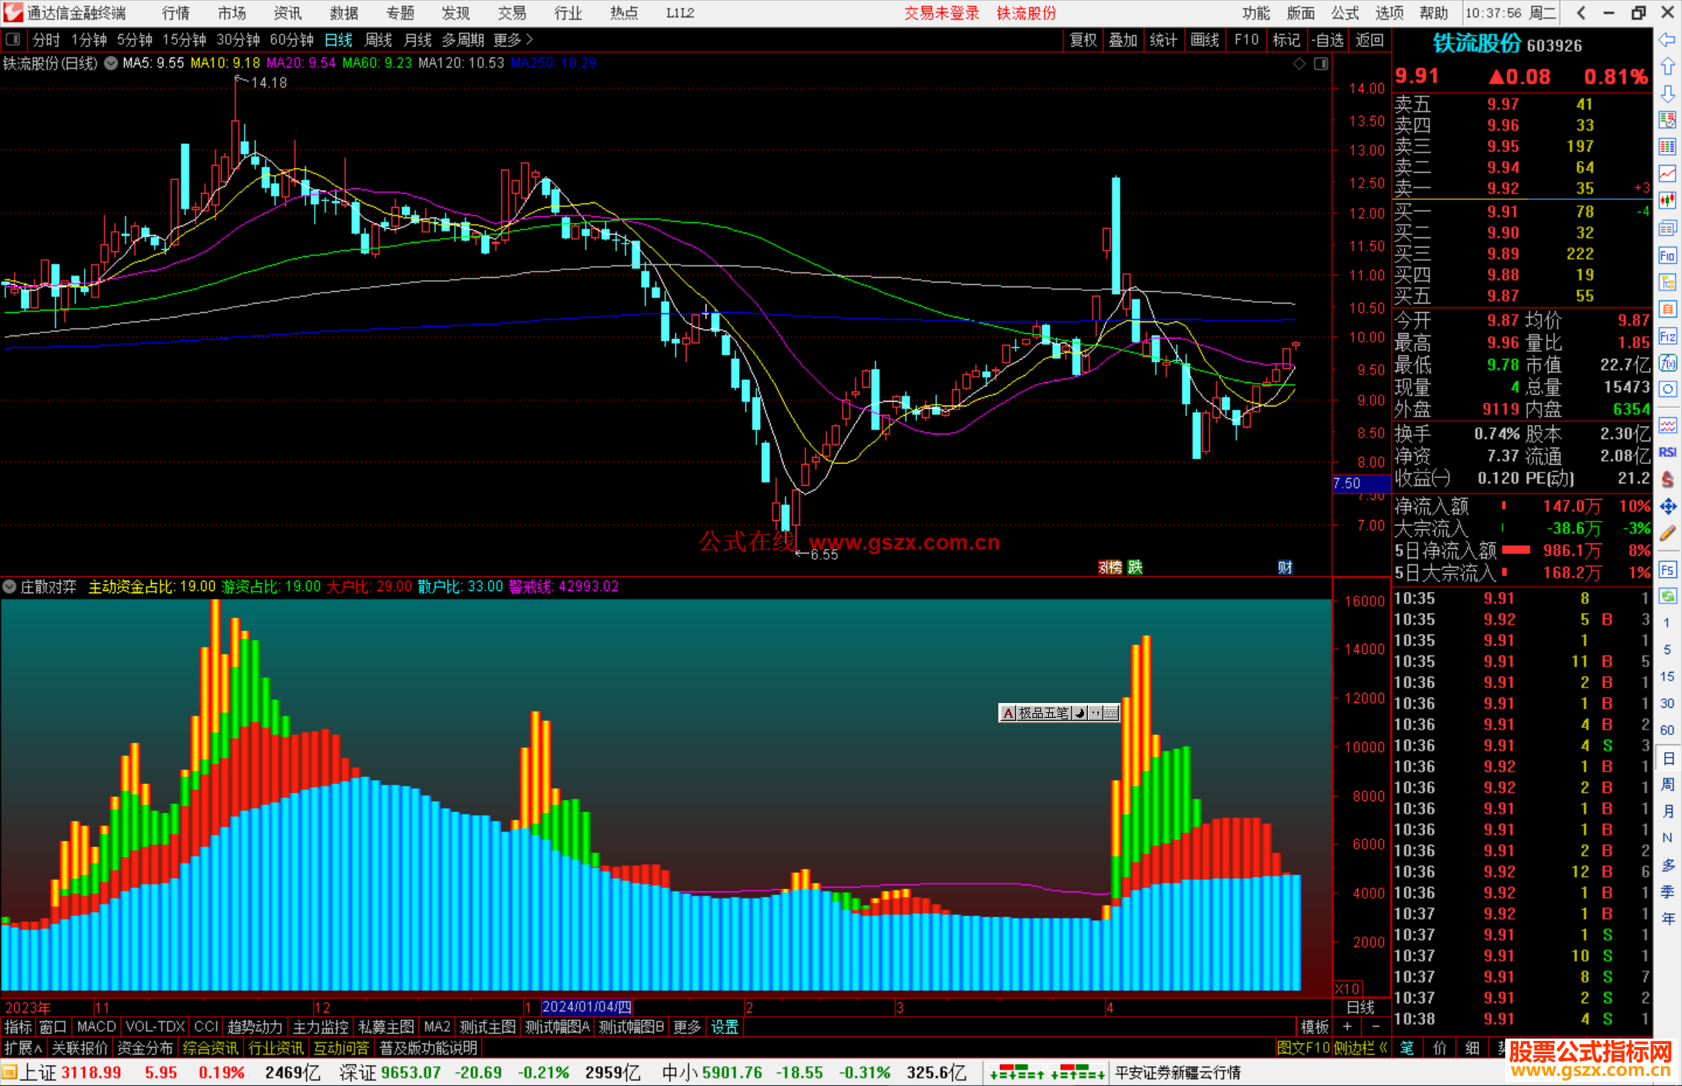This screenshot has width=1682, height=1086.
Task: Click the zoom in plus button near 模板
Action: pos(1347,1027)
